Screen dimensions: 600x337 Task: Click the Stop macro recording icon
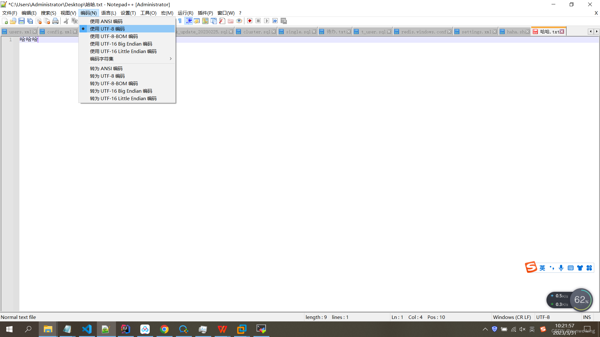[258, 21]
